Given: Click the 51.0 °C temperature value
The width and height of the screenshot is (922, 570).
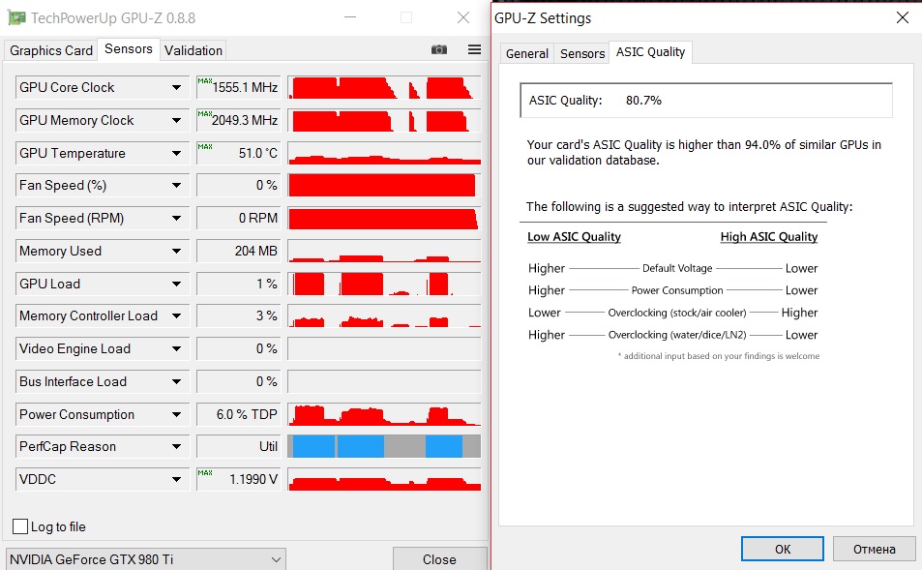Looking at the screenshot, I should pyautogui.click(x=239, y=153).
